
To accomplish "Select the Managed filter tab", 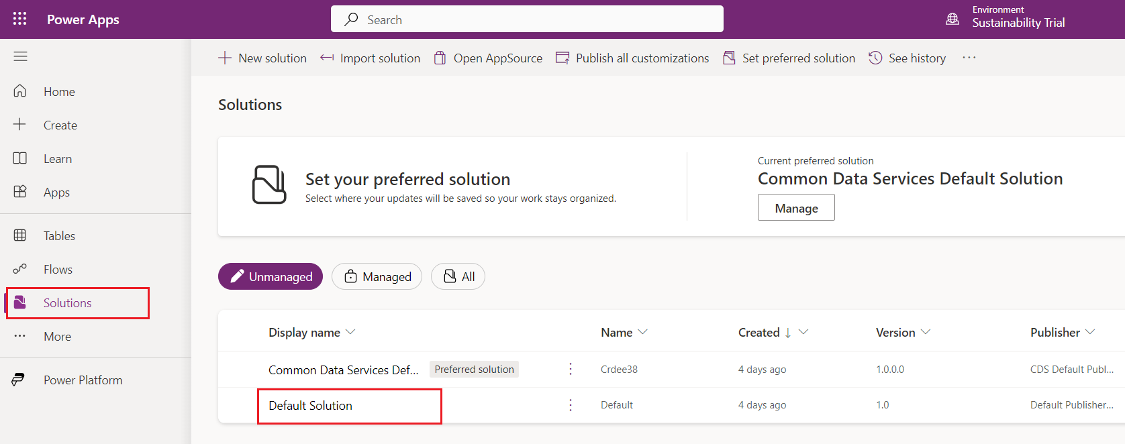I will [377, 276].
